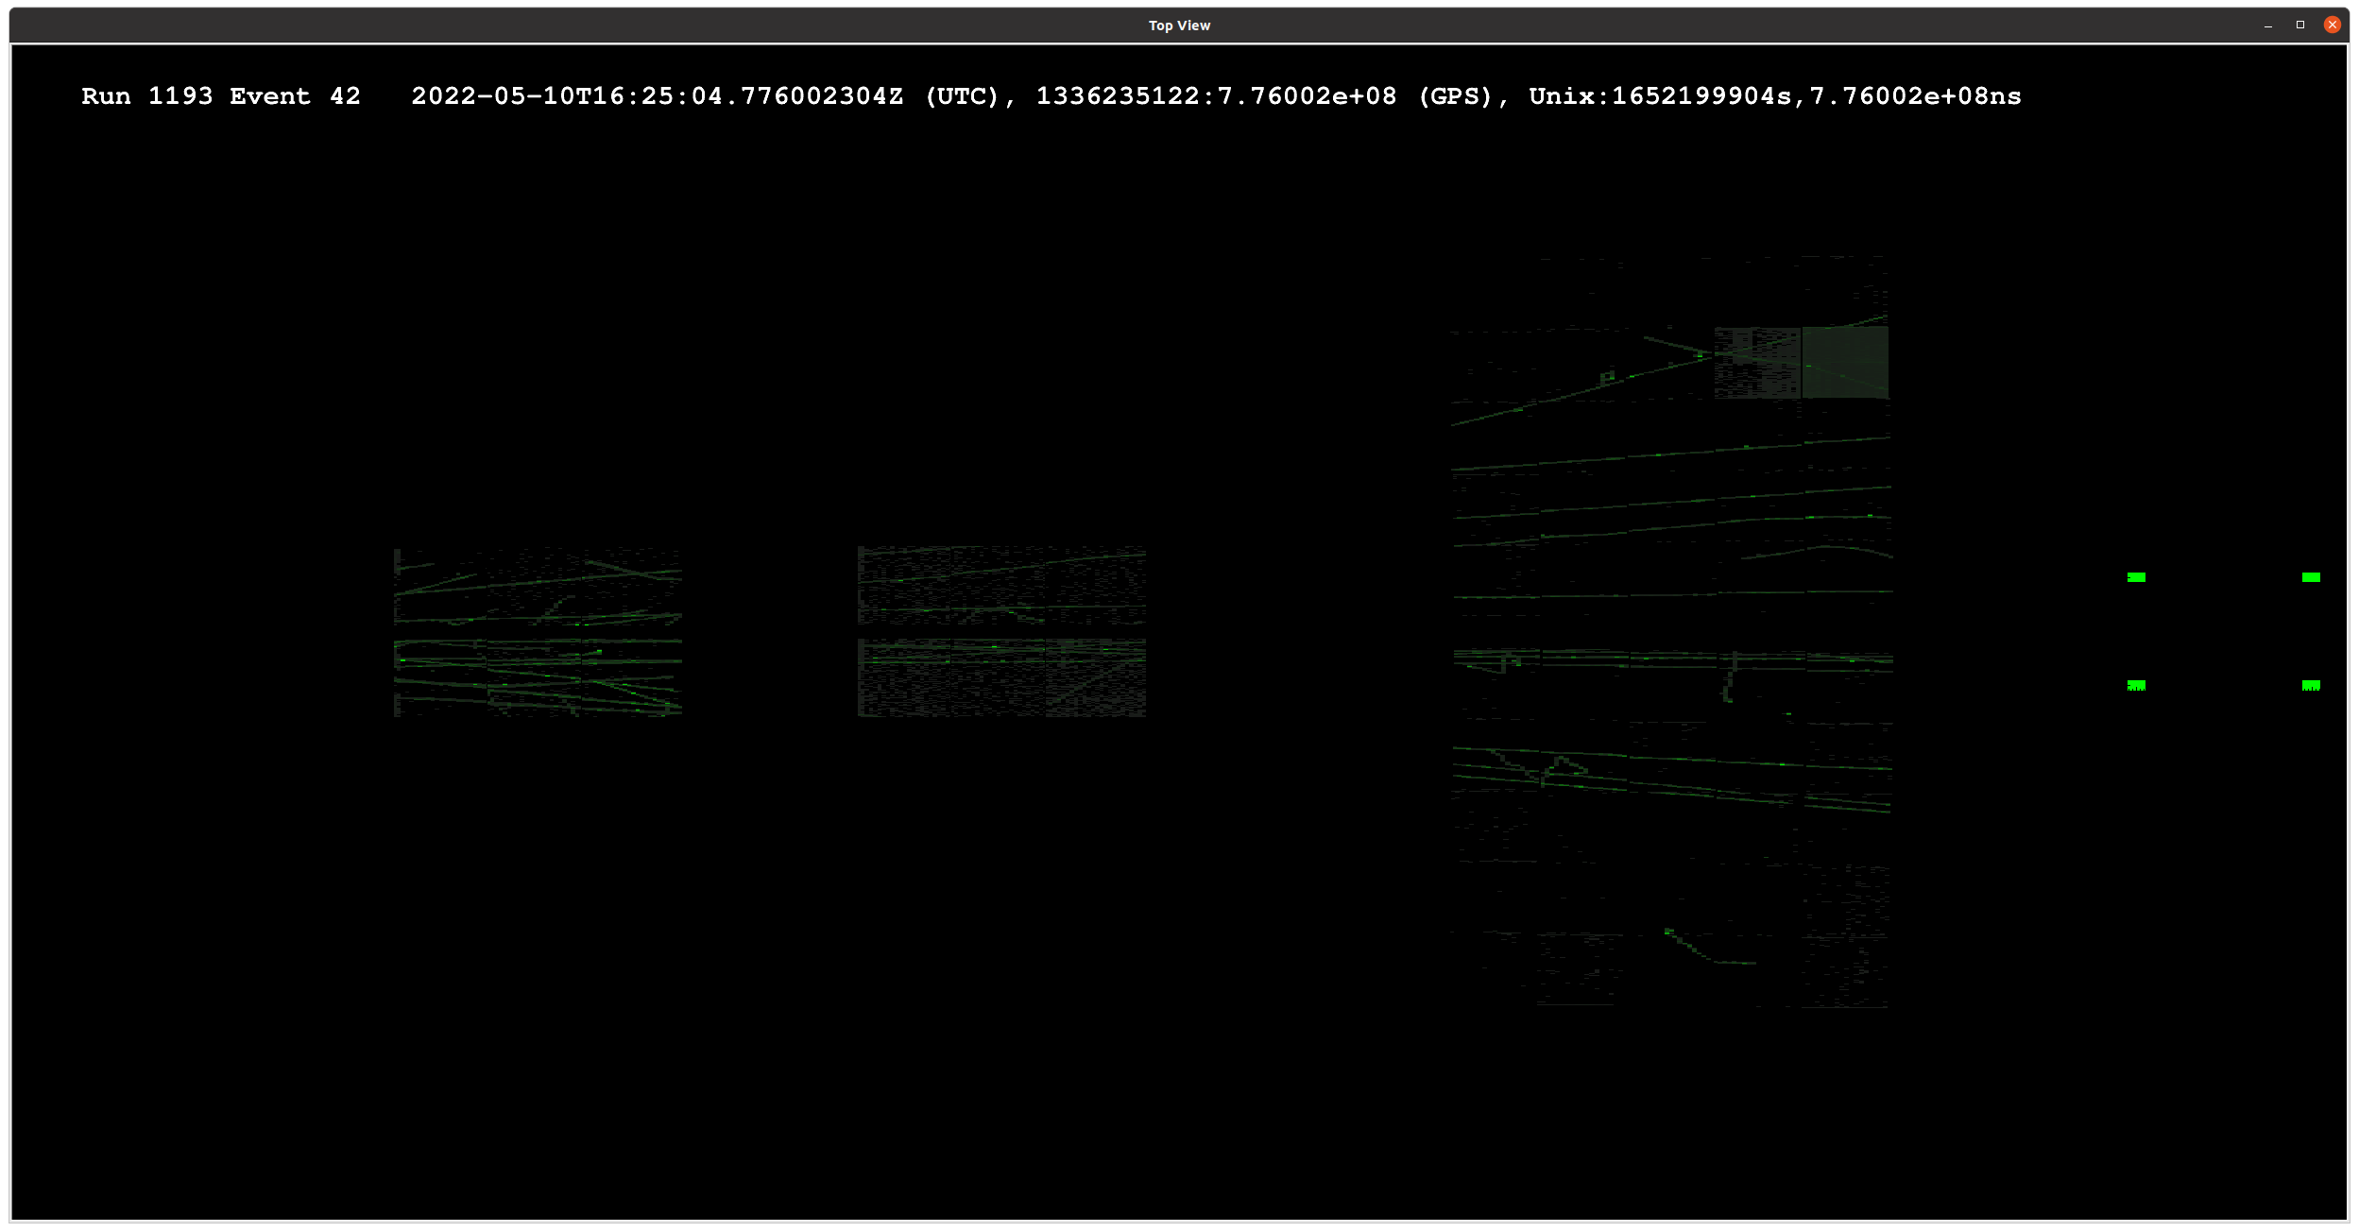Click the dark gray noisy block beside highlight
The height and width of the screenshot is (1232, 2359).
pos(1757,362)
